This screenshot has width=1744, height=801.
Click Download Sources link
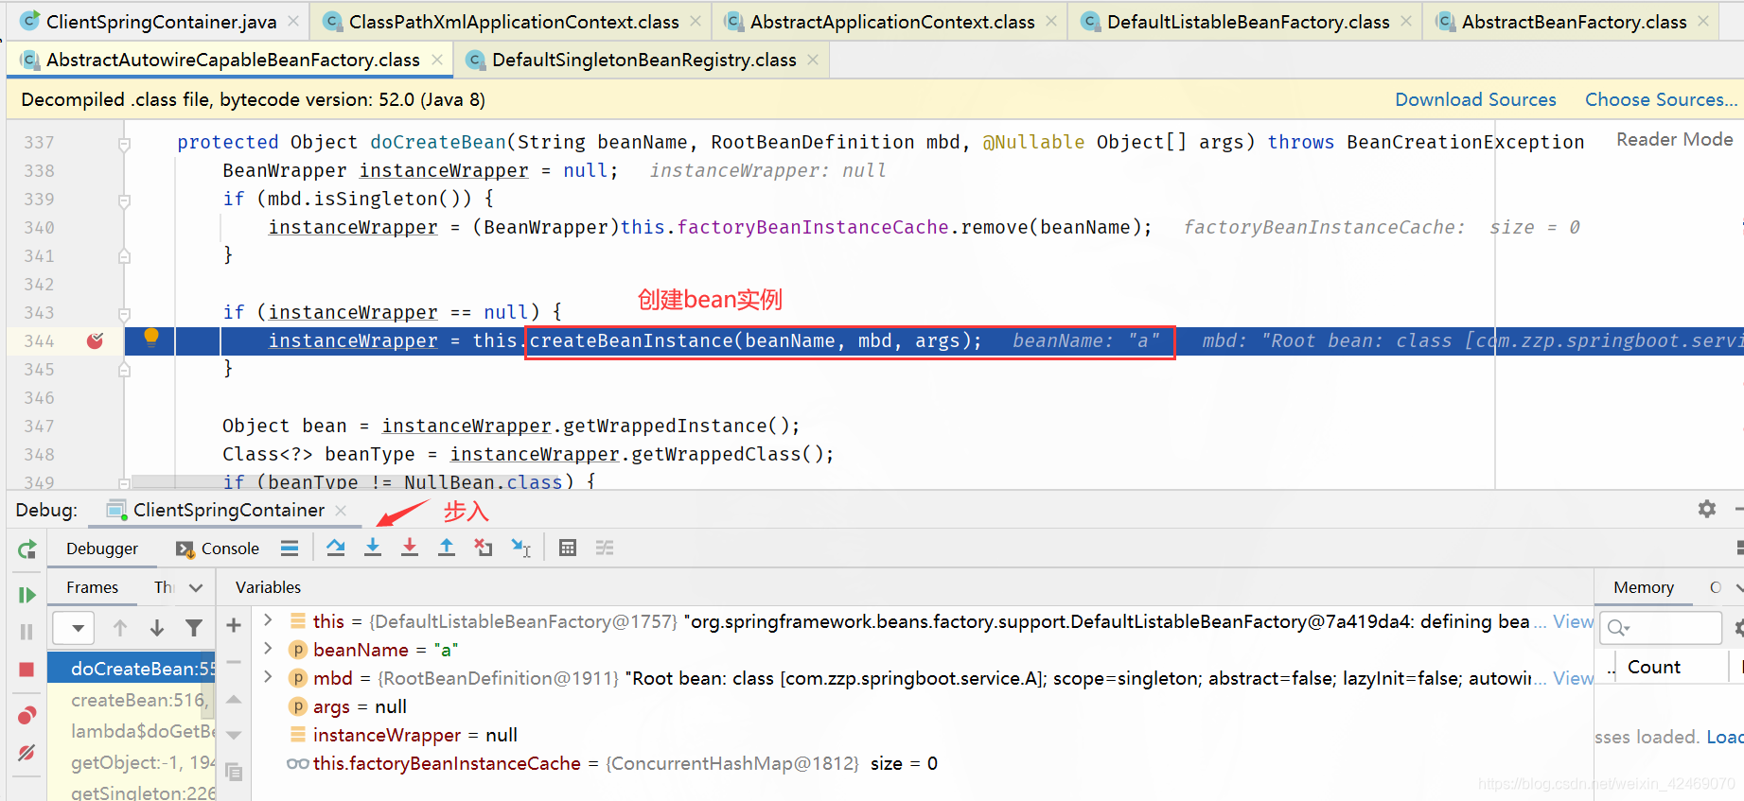[1475, 99]
